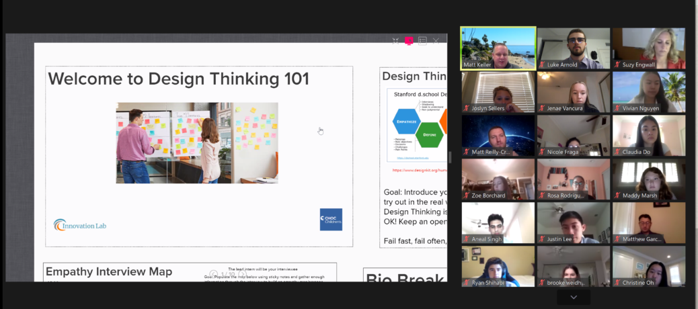
Task: Click the Welcome to Design Thinking 101 title
Action: pos(178,79)
